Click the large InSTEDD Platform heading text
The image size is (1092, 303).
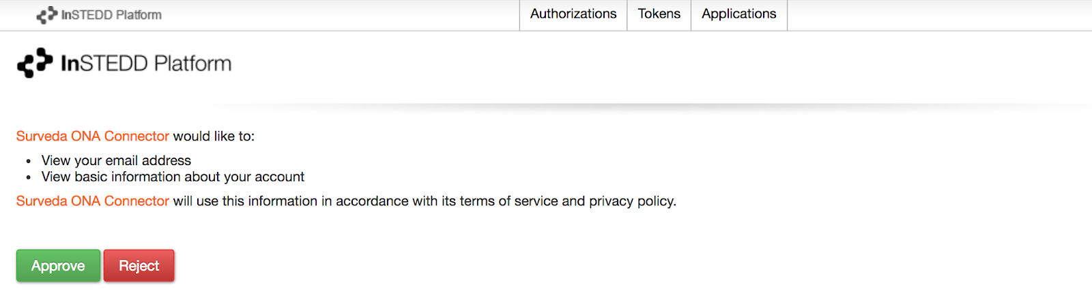(146, 63)
